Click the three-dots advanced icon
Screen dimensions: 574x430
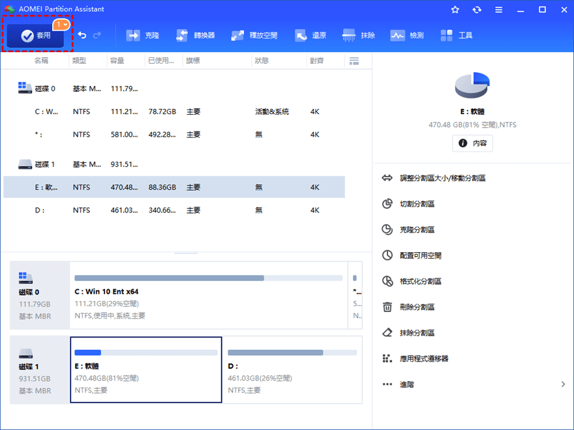pos(387,384)
